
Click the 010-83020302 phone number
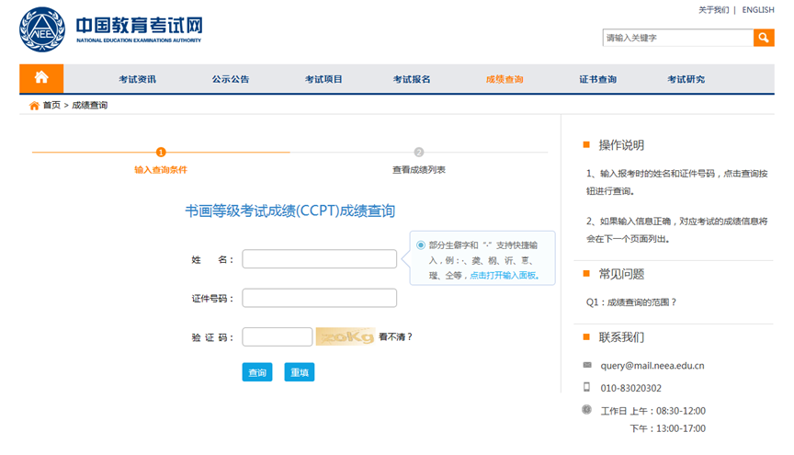click(x=631, y=388)
